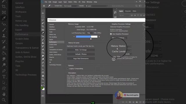Screen dimensions: 186x104
Task: Open Advanced Settings for graphics processor
Action: (x=119, y=38)
